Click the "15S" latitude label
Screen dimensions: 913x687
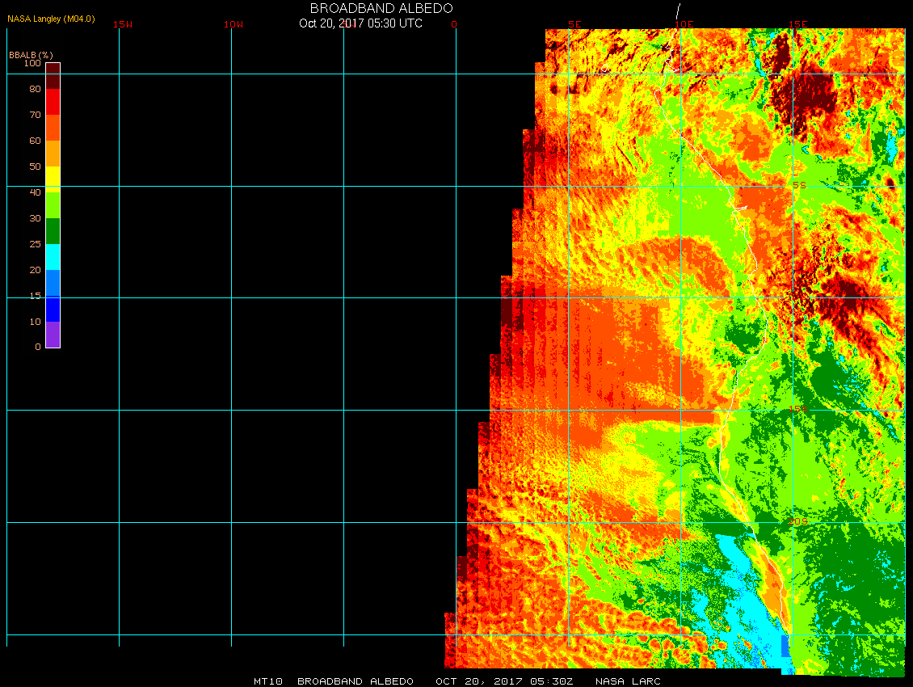798,409
